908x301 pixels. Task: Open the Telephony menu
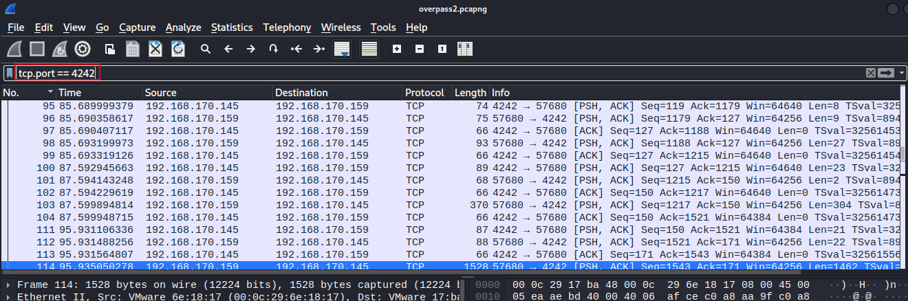(x=287, y=27)
